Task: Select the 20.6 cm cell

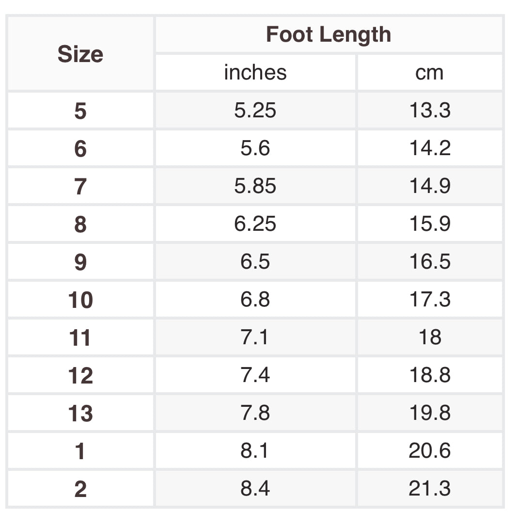Action: click(429, 451)
